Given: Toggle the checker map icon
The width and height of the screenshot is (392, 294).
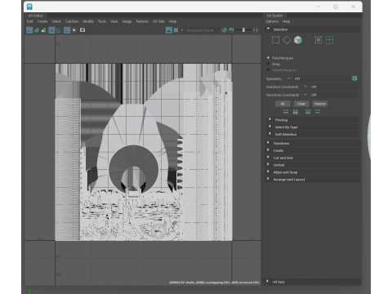Looking at the screenshot, I should pyautogui.click(x=176, y=30).
